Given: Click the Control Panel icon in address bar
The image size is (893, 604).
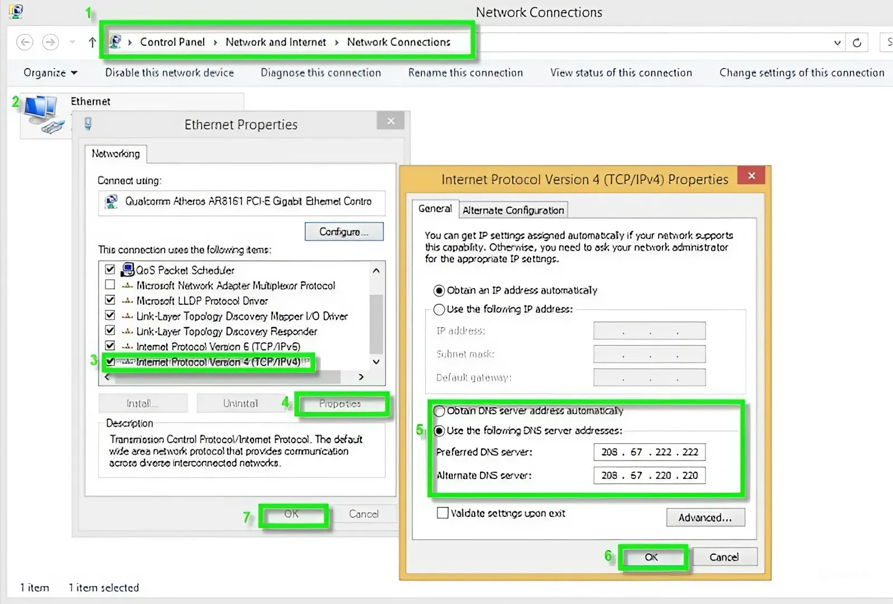Looking at the screenshot, I should (x=116, y=42).
